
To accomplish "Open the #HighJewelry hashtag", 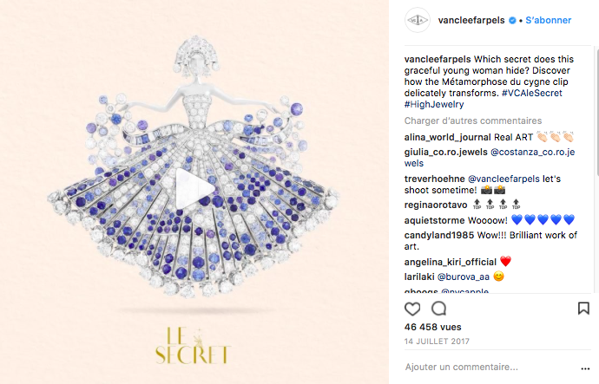I will click(434, 104).
